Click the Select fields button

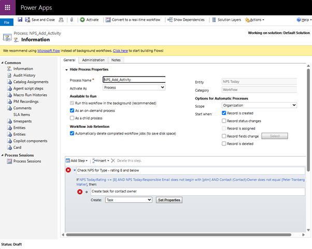(x=275, y=136)
